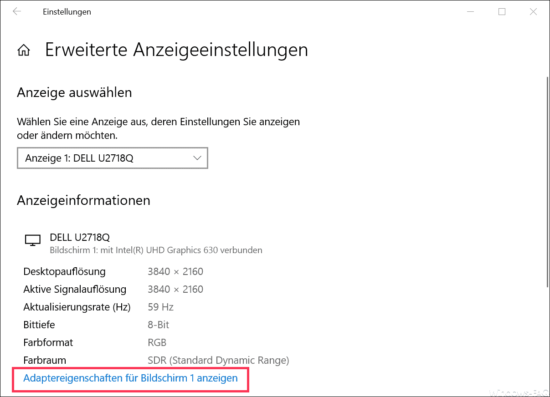The image size is (550, 397).
Task: Click the Desktopauflösung label
Action: 64,272
